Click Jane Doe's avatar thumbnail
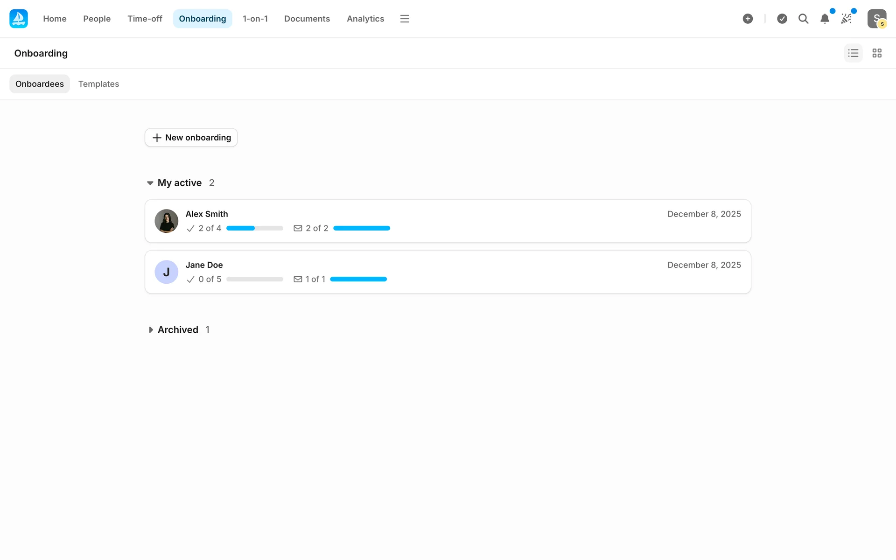This screenshot has height=560, width=896. (x=167, y=272)
